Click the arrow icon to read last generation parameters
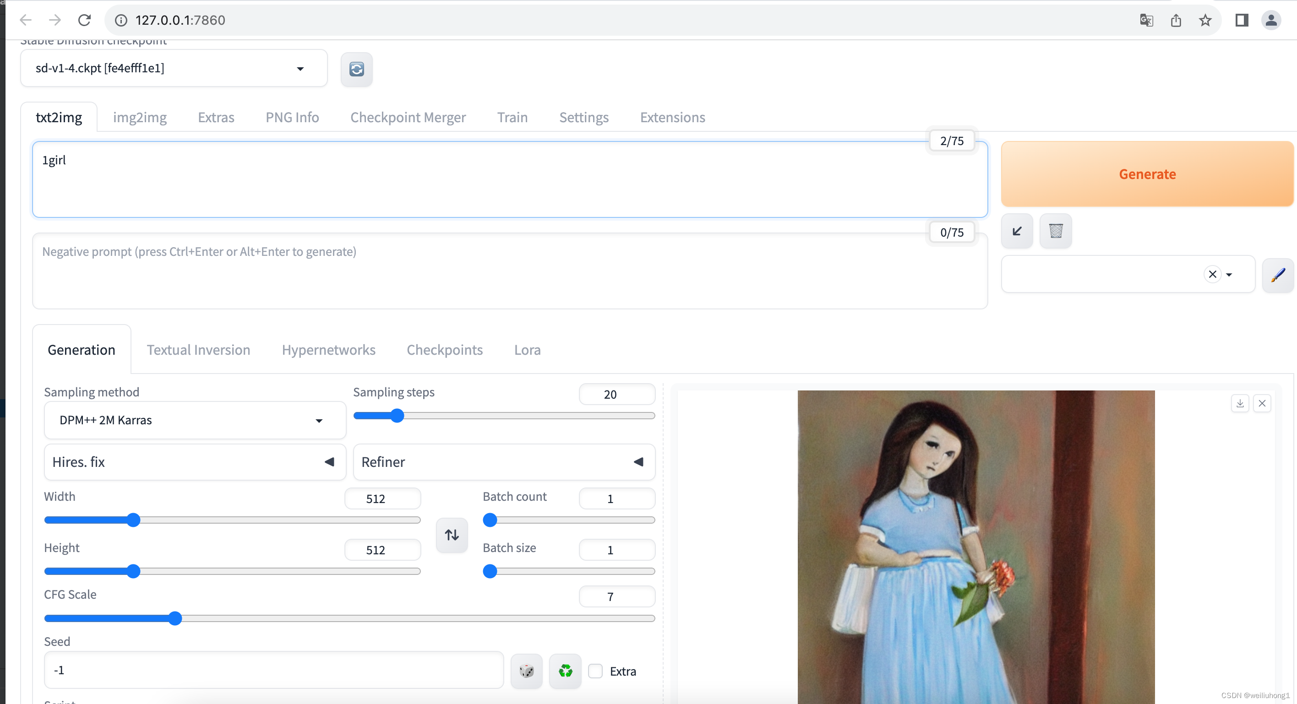 coord(1017,231)
